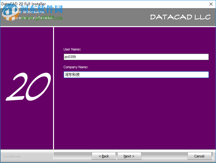216x163 pixels.
Task: Click the Next > button
Action: coord(129,156)
